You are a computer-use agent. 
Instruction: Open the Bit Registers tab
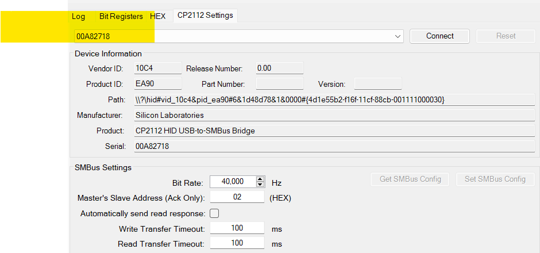pyautogui.click(x=121, y=16)
